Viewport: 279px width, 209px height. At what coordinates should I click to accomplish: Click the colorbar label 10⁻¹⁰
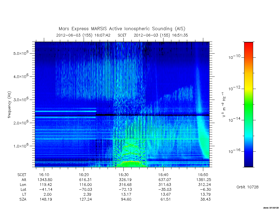pos(234,57)
